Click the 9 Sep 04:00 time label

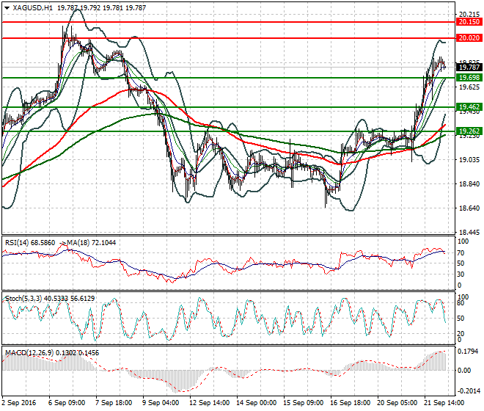[x=161, y=403]
